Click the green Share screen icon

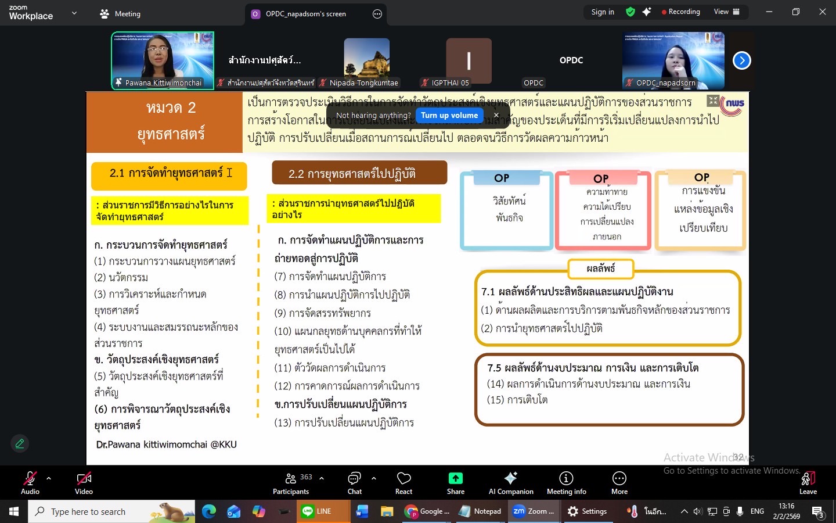pos(455,478)
